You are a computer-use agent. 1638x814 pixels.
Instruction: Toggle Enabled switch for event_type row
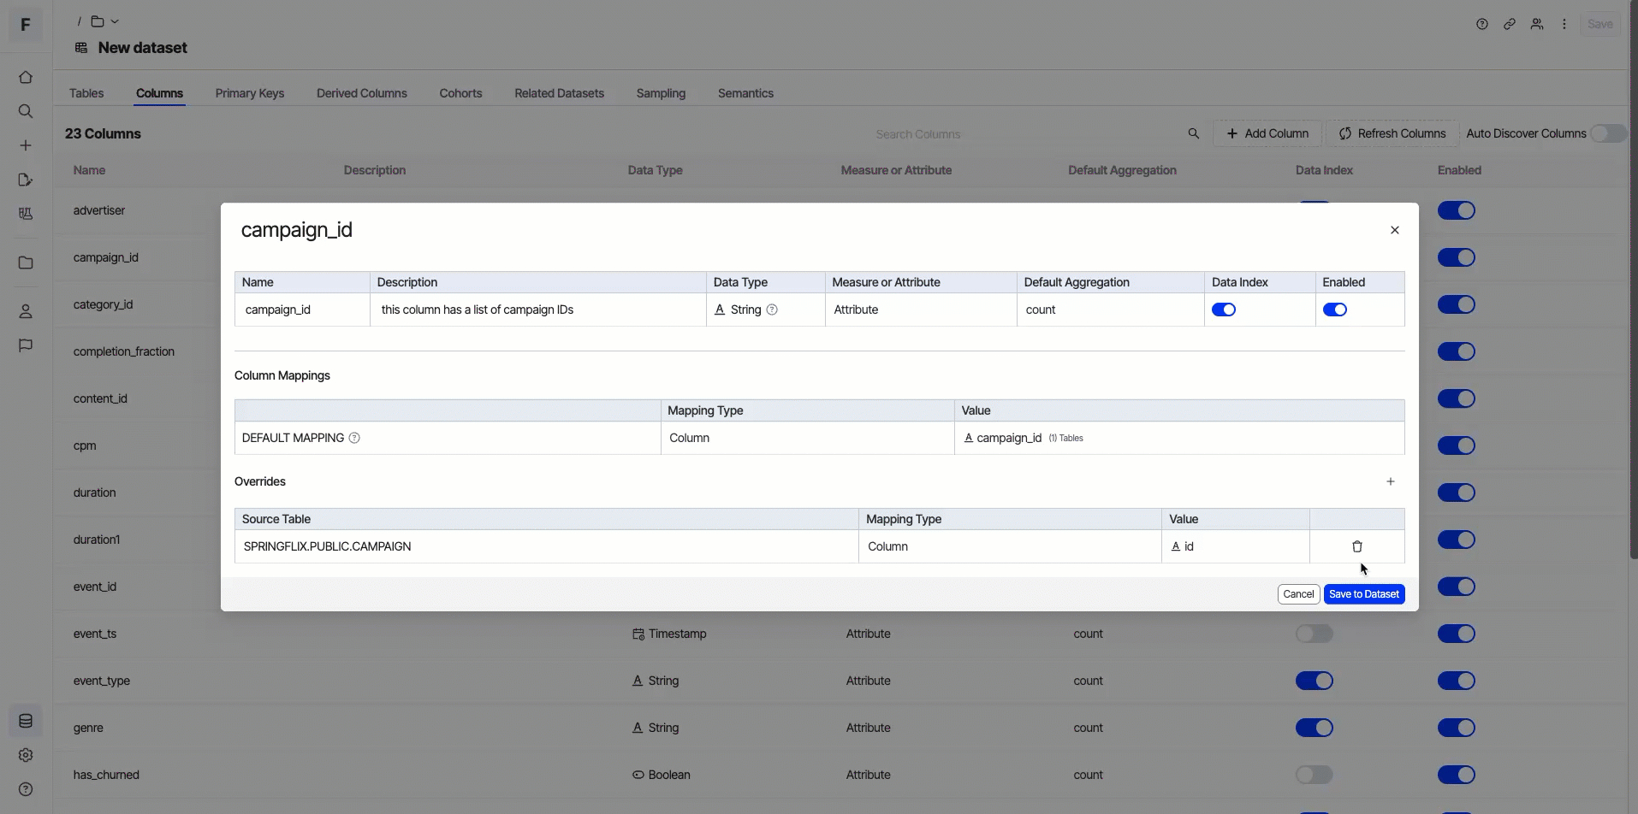click(x=1457, y=681)
